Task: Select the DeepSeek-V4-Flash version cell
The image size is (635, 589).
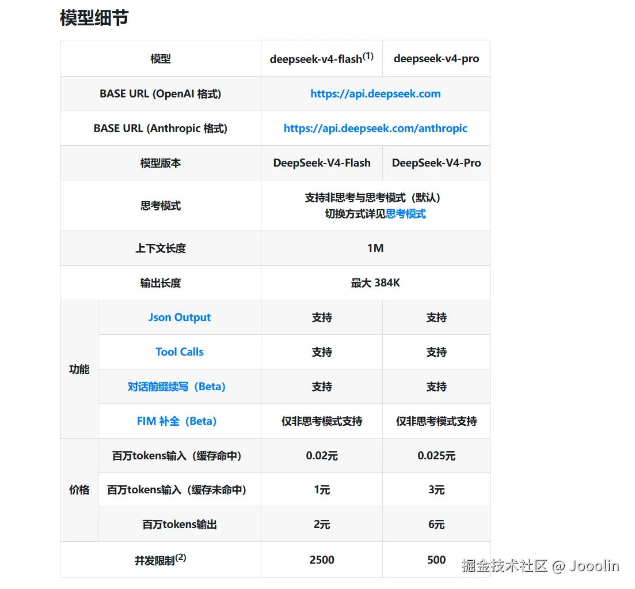Action: (x=322, y=163)
